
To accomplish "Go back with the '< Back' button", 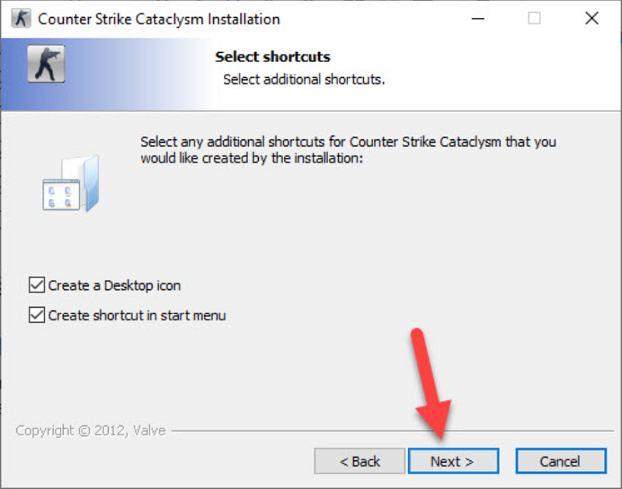I will click(360, 461).
